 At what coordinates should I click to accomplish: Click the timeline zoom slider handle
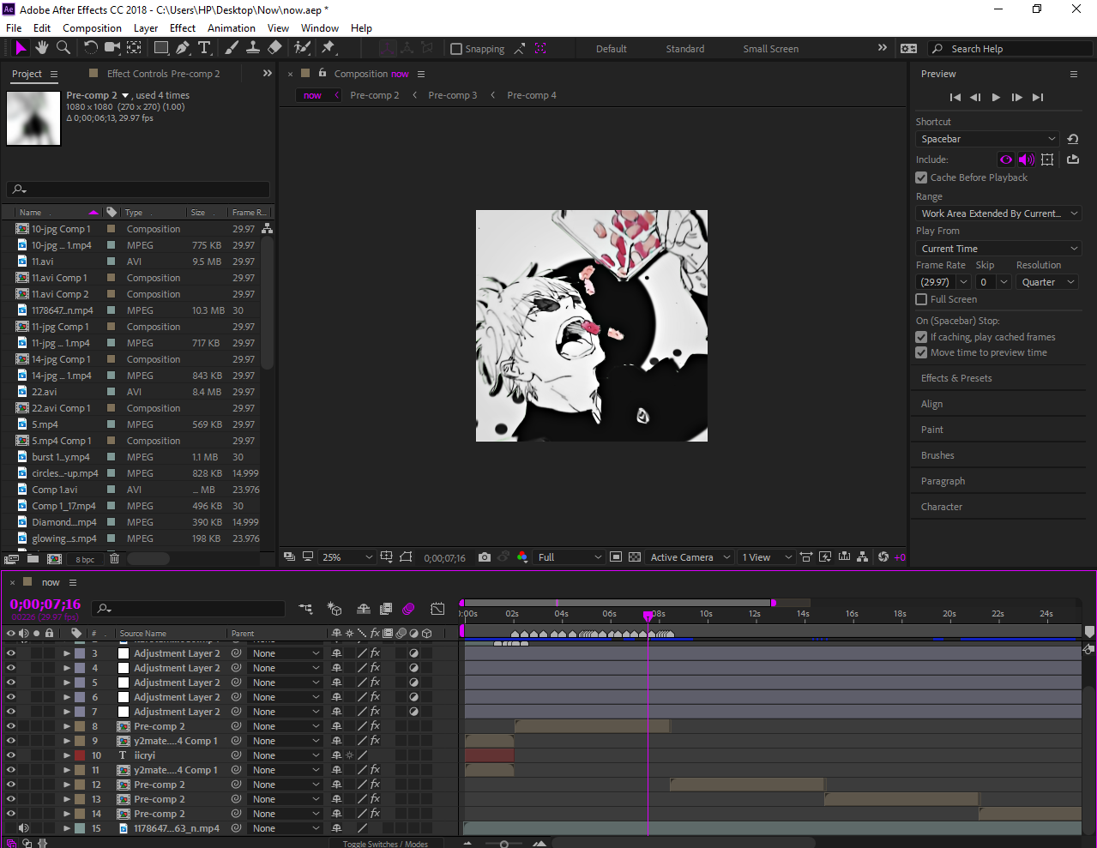tap(504, 844)
